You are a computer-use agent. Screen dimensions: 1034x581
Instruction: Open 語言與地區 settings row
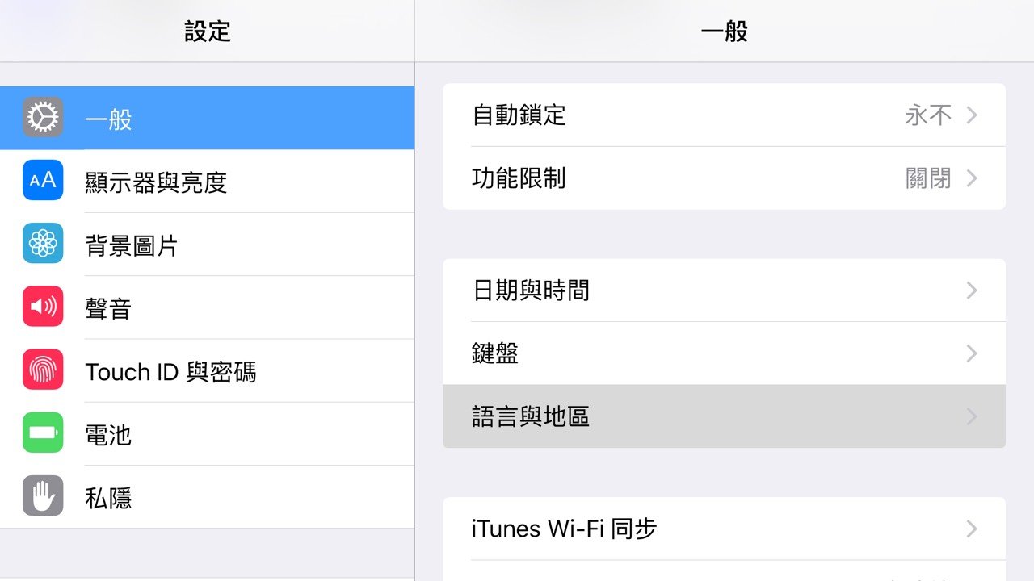[531, 416]
